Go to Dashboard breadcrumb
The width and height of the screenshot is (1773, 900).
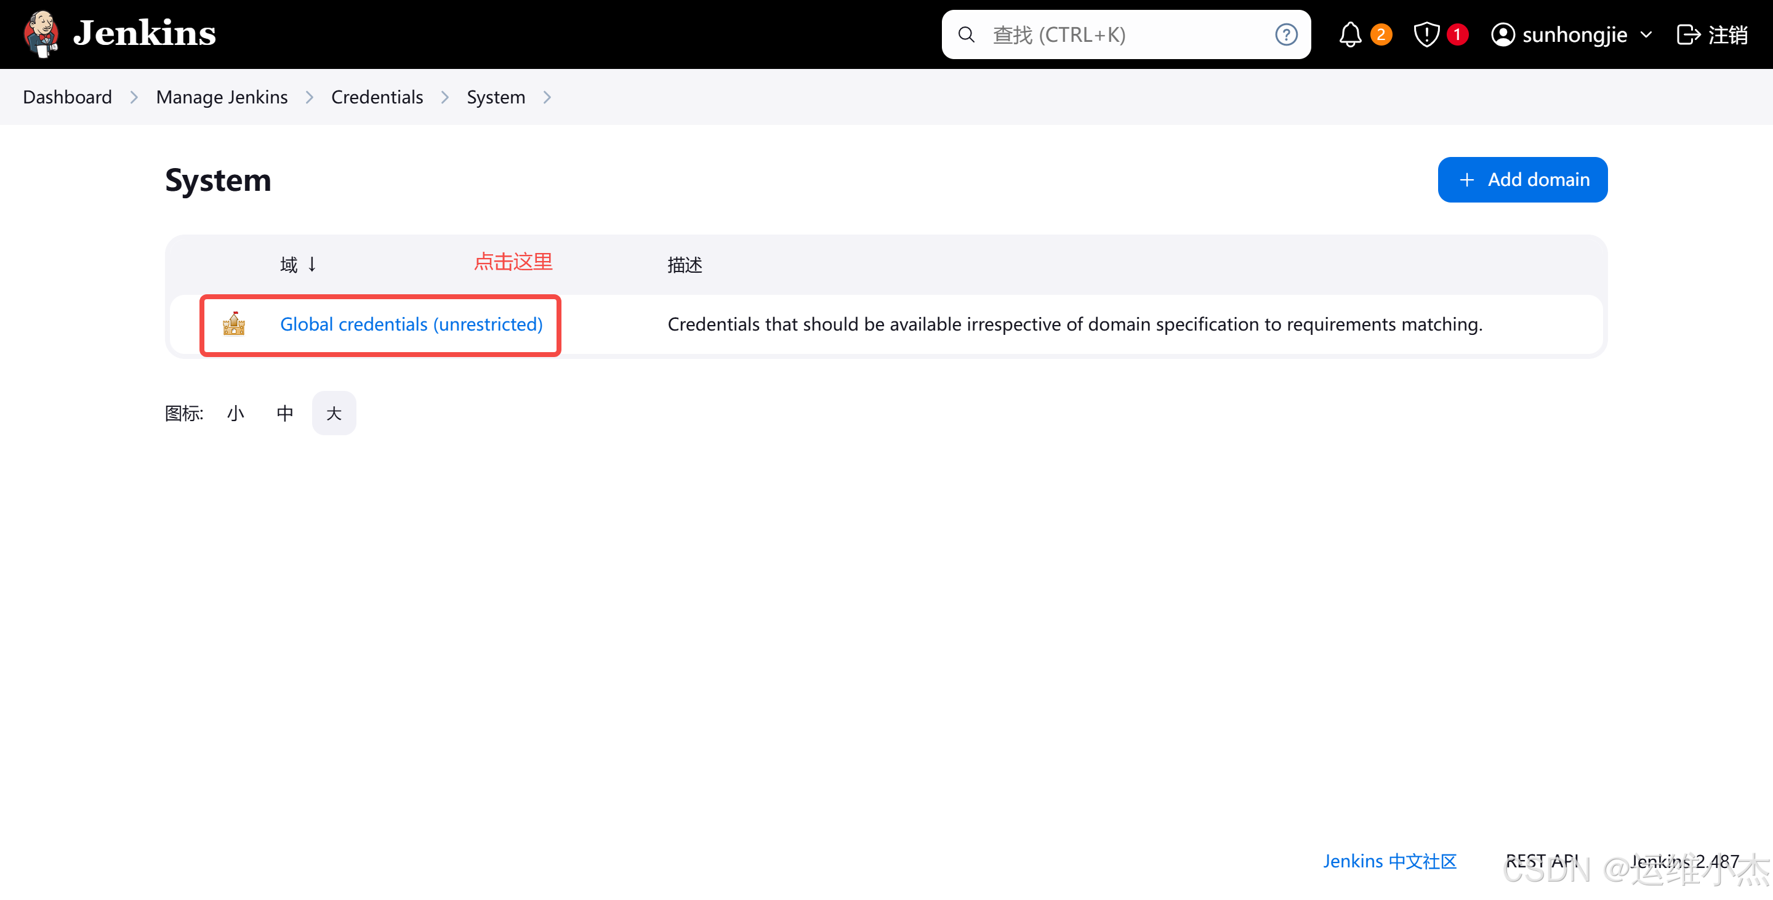[x=68, y=97]
